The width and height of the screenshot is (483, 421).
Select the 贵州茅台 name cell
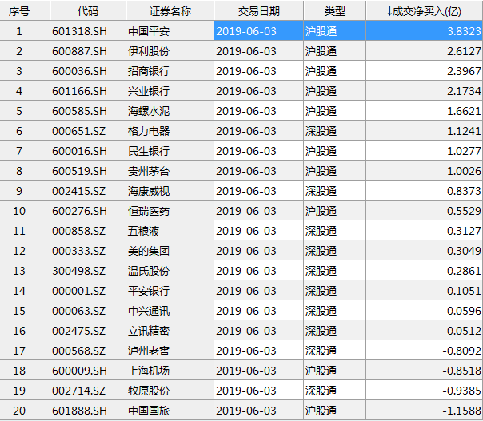pyautogui.click(x=170, y=171)
